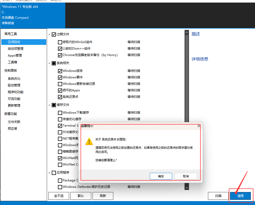The width and height of the screenshot is (255, 205).
Task: Click the 清理 button
Action: 240,196
